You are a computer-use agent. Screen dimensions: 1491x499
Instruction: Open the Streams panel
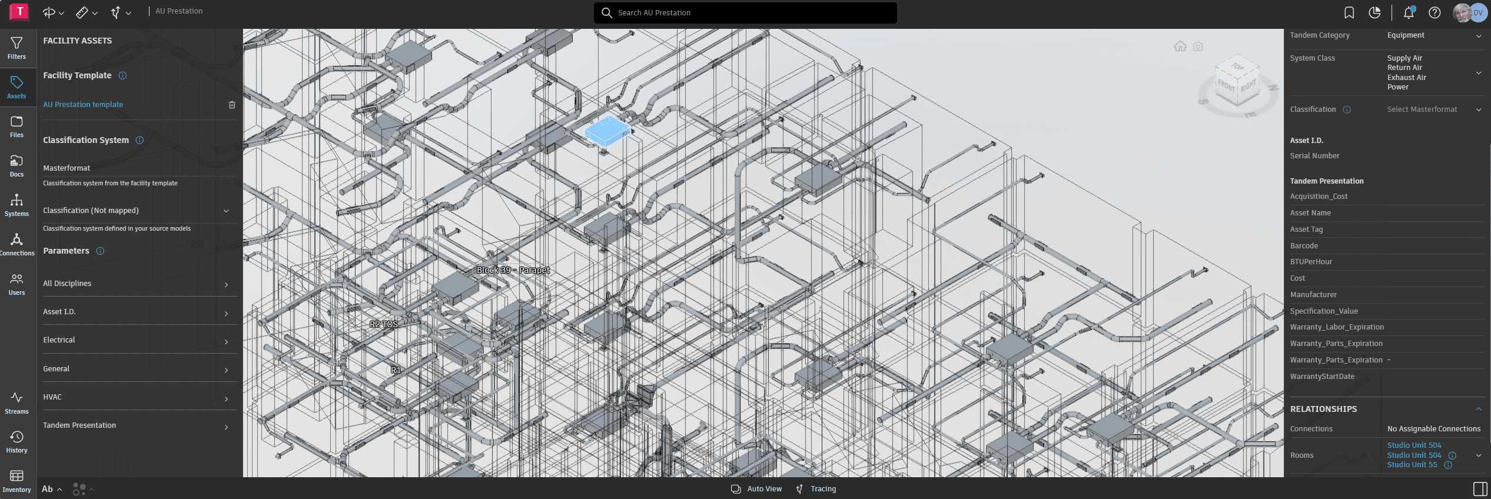[x=16, y=402]
